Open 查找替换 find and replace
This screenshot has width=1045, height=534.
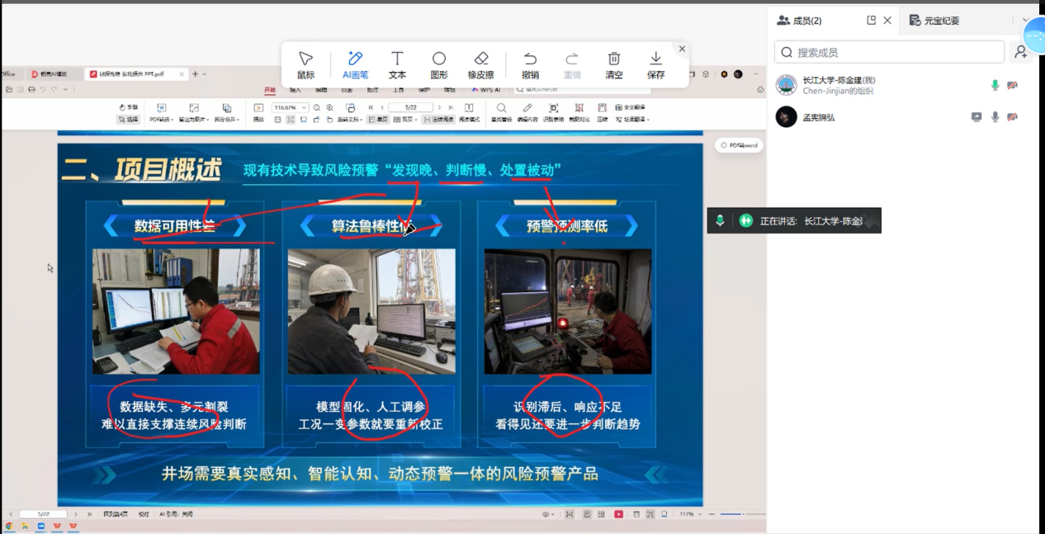pyautogui.click(x=501, y=113)
